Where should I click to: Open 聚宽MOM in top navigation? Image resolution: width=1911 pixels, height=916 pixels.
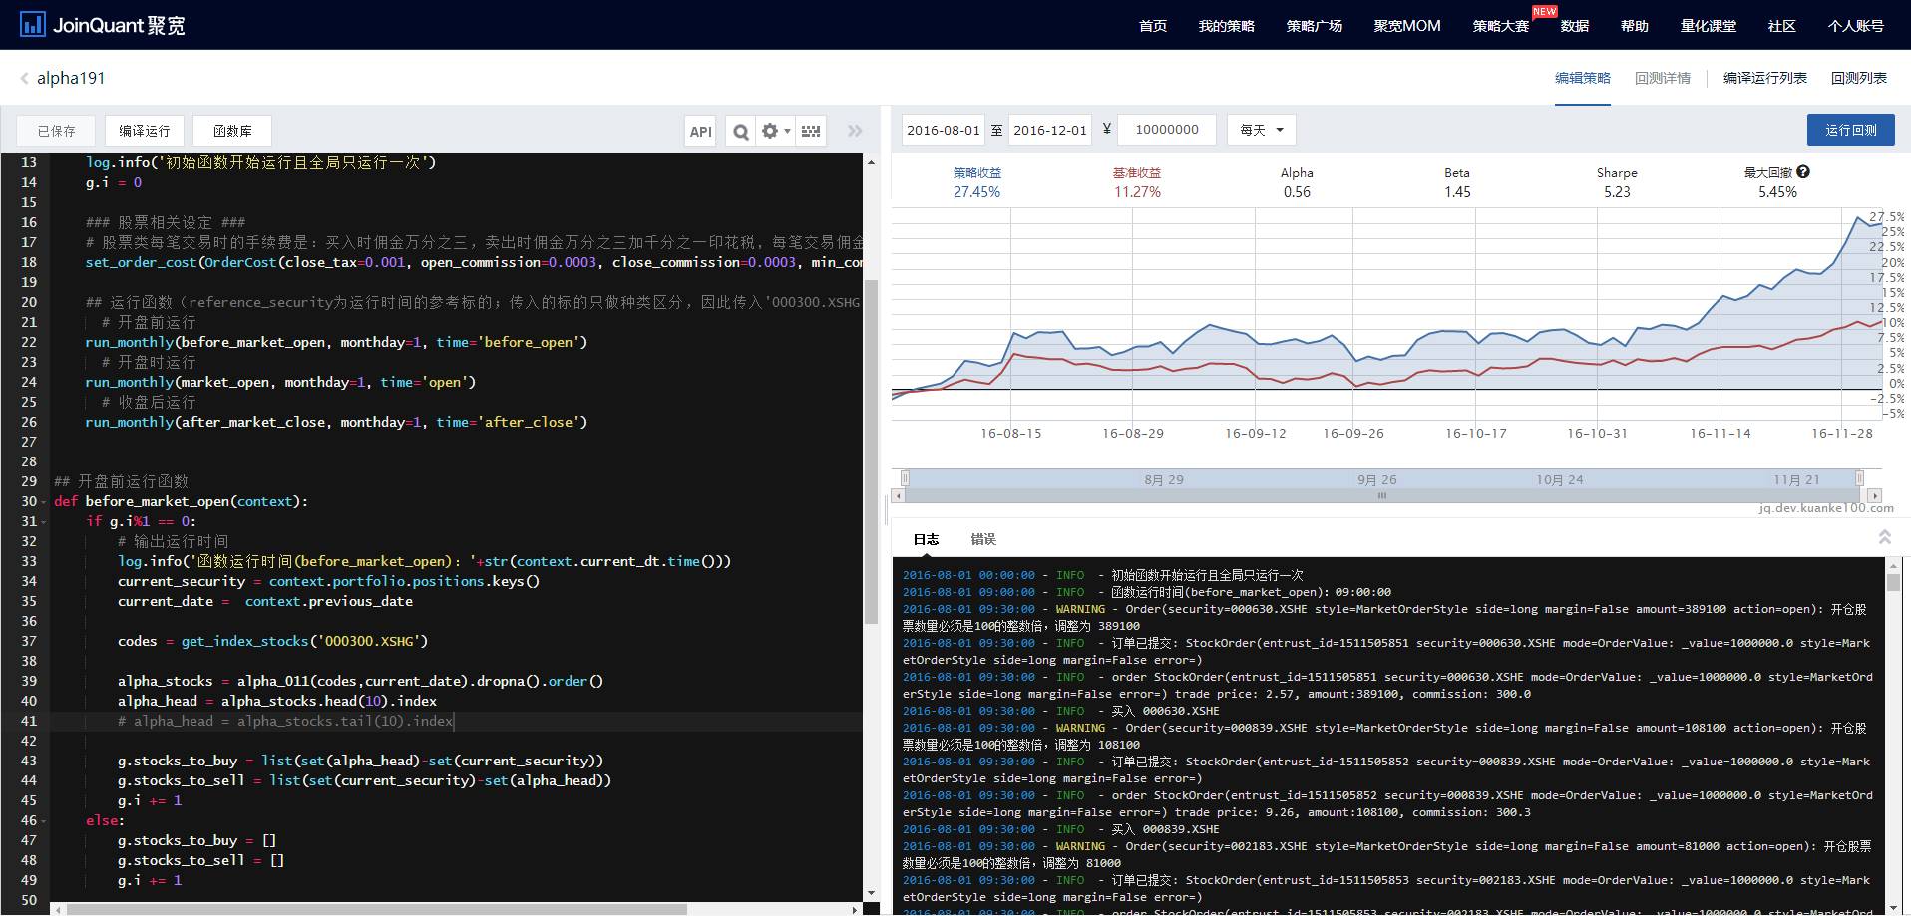(1406, 26)
